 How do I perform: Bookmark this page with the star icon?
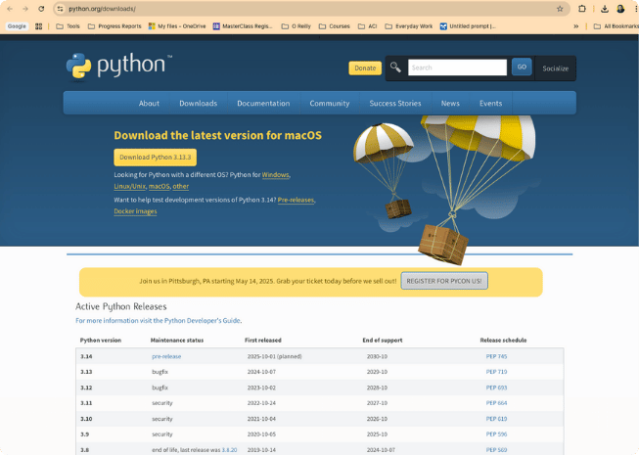click(560, 9)
